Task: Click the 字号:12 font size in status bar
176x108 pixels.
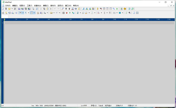Action: (94, 106)
